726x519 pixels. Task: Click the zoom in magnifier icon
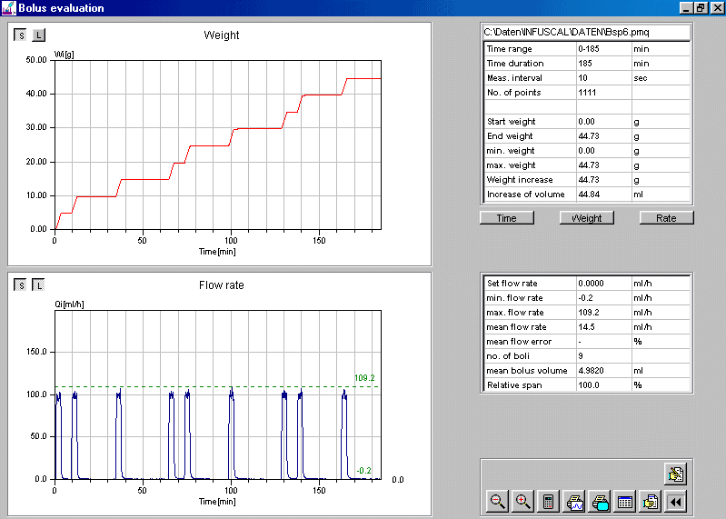[x=523, y=502]
